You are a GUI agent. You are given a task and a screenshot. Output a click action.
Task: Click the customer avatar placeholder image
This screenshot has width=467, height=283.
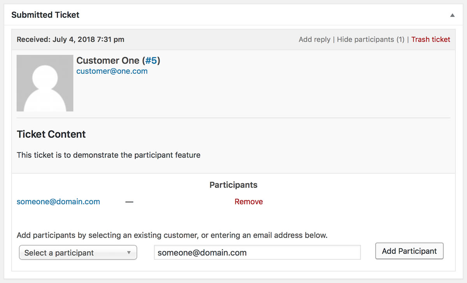click(x=45, y=83)
